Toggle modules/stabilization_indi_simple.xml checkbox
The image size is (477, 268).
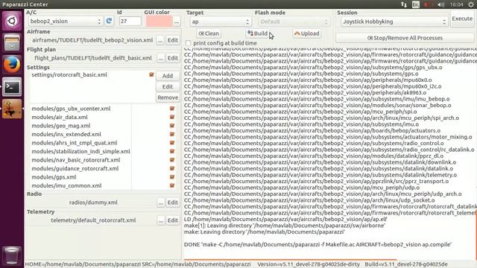tap(172, 151)
